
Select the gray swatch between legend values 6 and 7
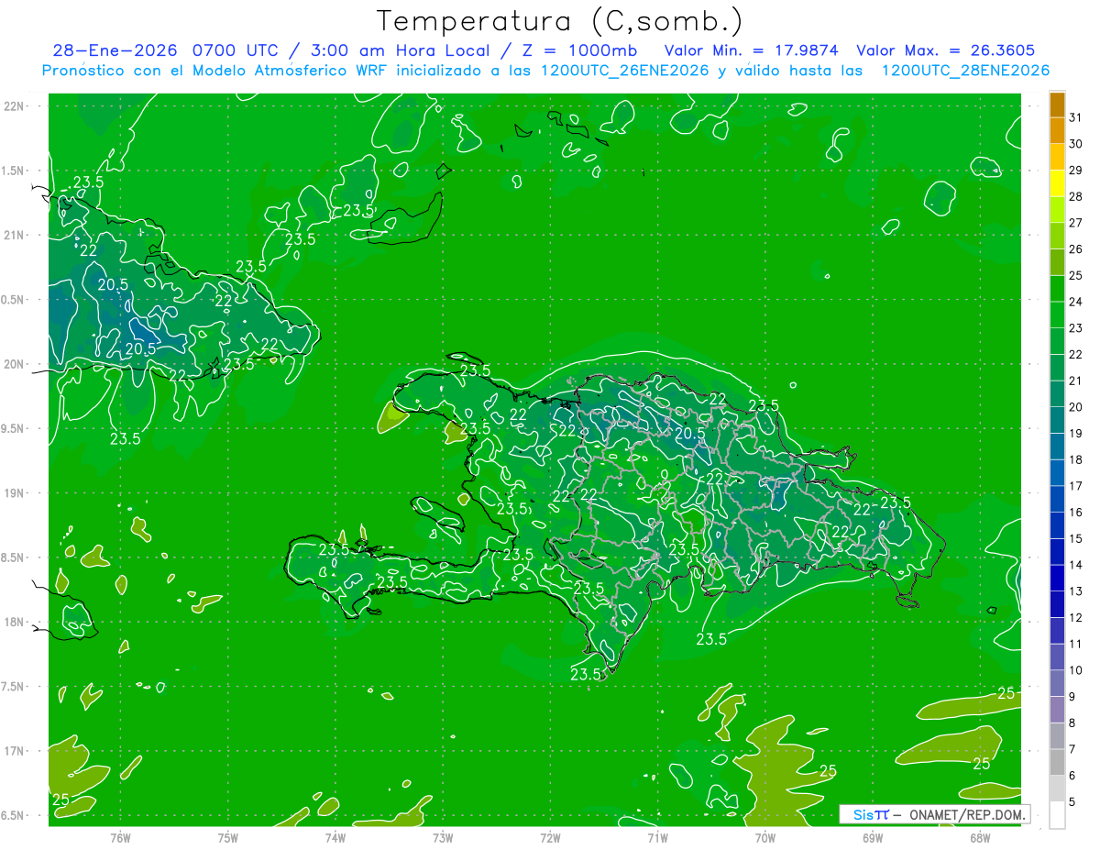1057,762
